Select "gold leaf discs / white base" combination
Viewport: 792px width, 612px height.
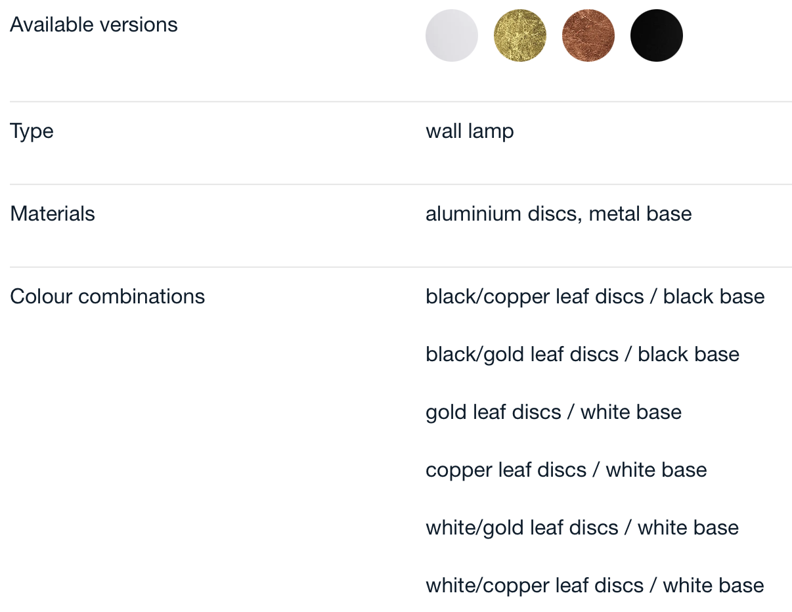554,412
